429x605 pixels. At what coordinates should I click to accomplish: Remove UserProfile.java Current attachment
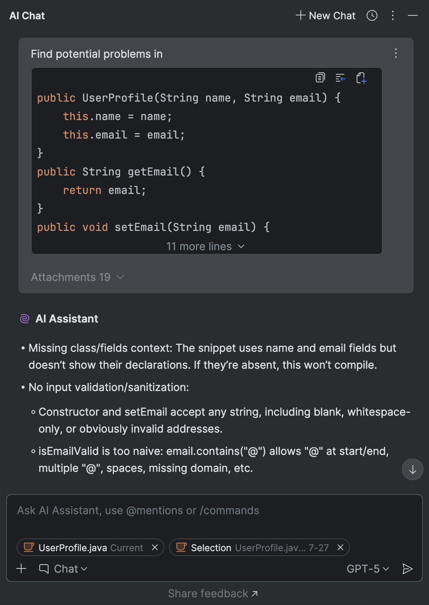click(x=155, y=547)
